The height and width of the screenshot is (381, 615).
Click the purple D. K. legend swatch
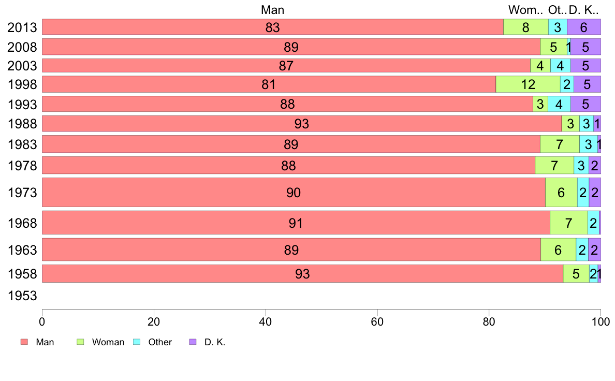[x=193, y=342]
